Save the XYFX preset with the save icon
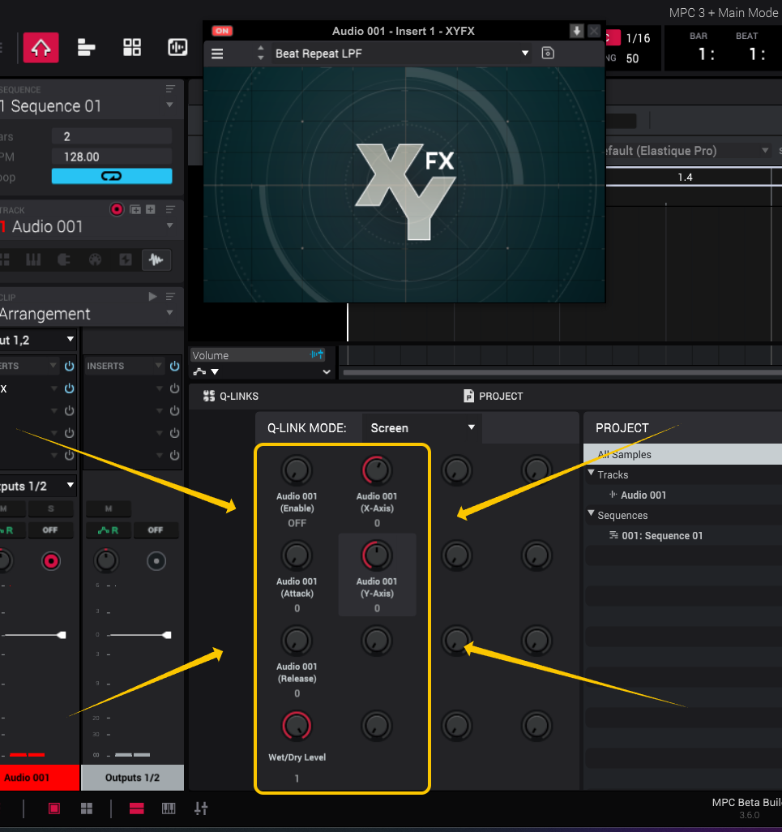The width and height of the screenshot is (782, 832). pos(548,53)
